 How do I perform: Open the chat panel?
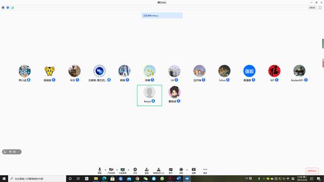coord(171,170)
